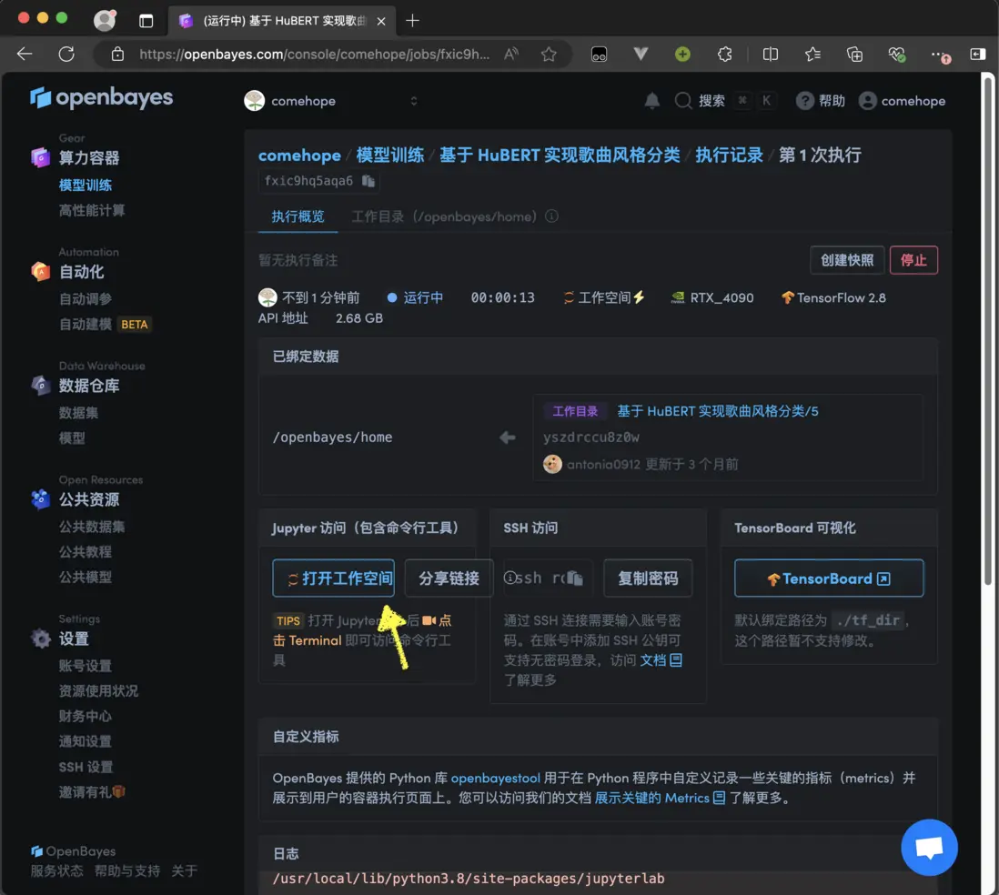Open the TensorBoard button

[x=828, y=578]
